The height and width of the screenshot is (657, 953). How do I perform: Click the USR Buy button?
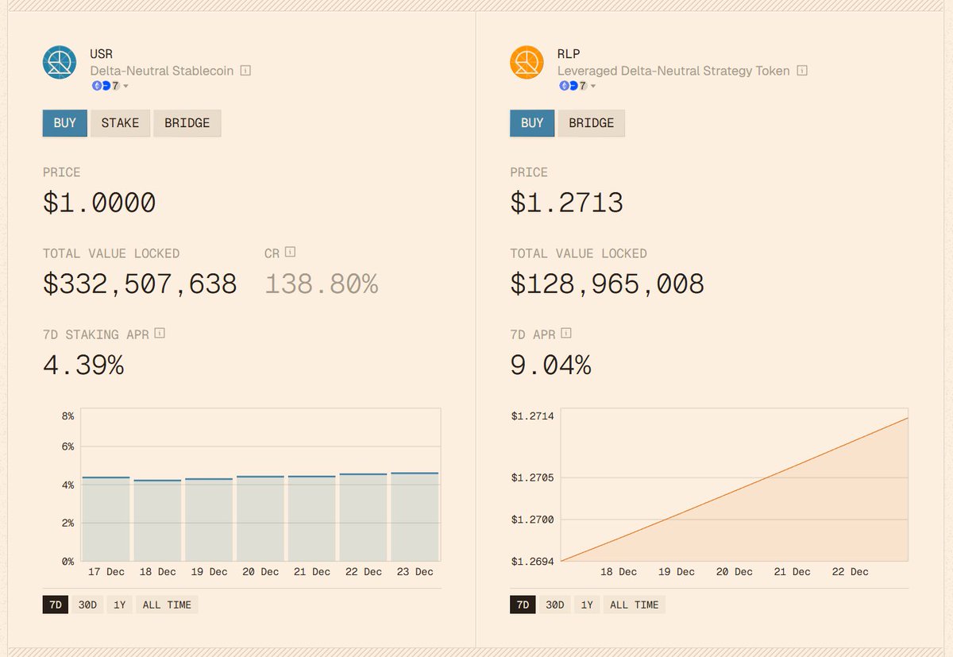coord(65,123)
